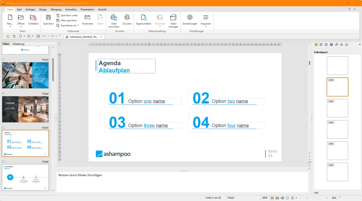Click the Agenda Ablaufplan title box
The image size is (362, 201).
point(127,66)
